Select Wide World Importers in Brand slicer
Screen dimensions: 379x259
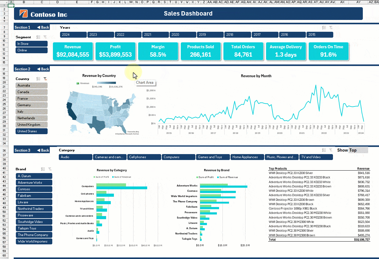point(34,242)
